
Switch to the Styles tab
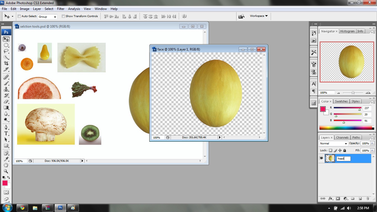click(355, 101)
